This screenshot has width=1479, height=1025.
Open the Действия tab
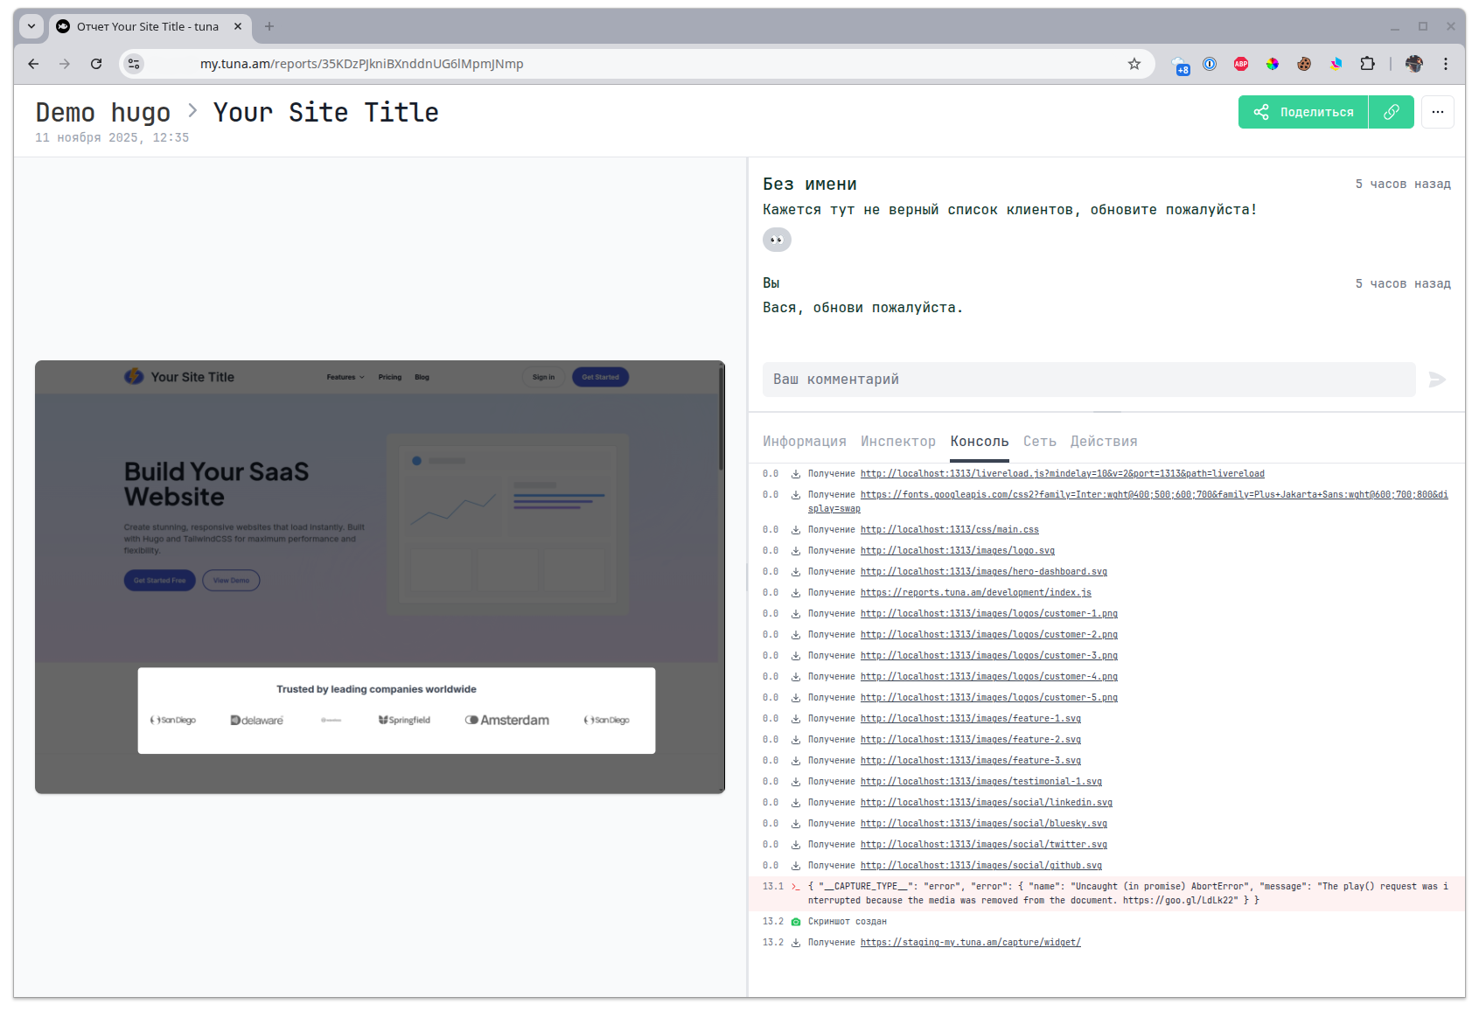point(1103,442)
